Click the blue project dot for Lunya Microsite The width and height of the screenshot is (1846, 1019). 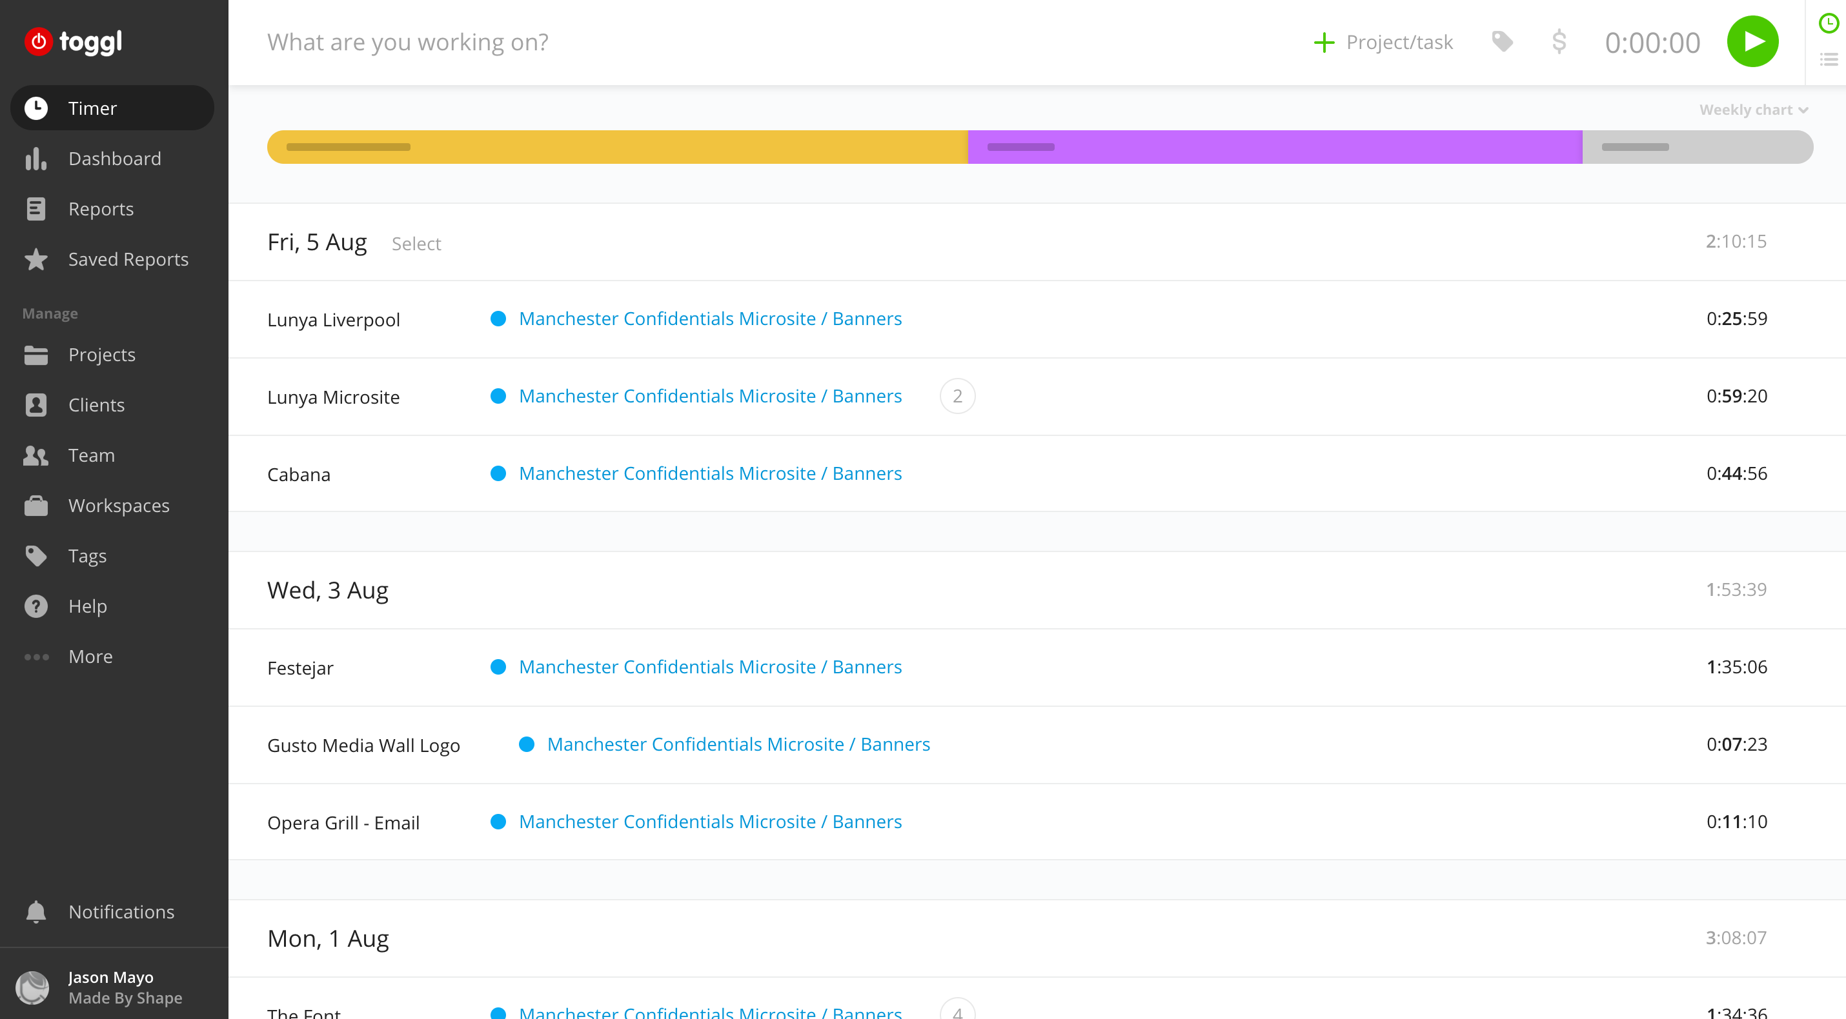(498, 396)
